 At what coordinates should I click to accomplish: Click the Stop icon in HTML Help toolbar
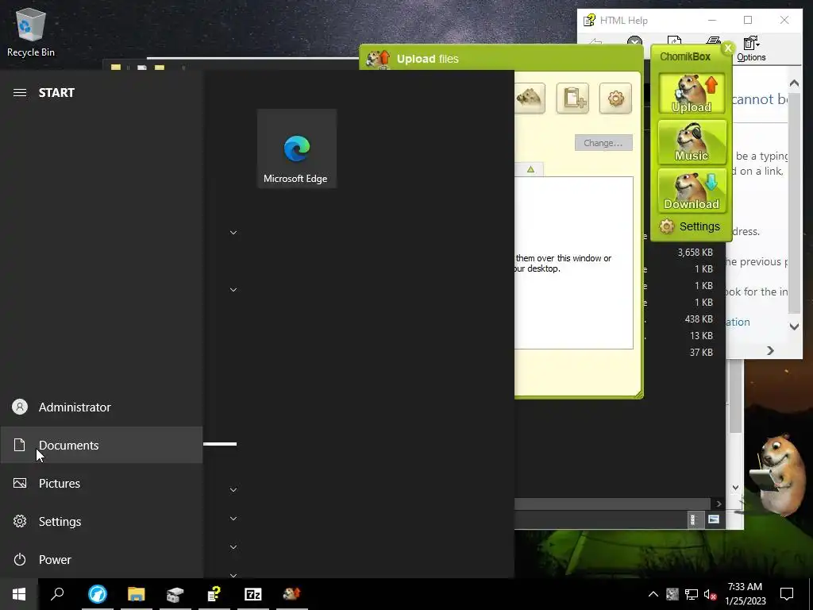[634, 42]
